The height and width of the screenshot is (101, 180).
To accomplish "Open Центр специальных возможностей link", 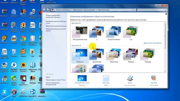I will [x=53, y=84].
